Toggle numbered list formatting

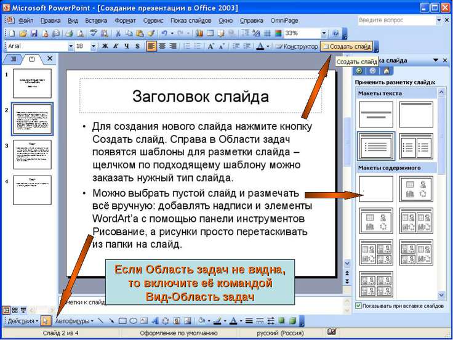point(187,46)
